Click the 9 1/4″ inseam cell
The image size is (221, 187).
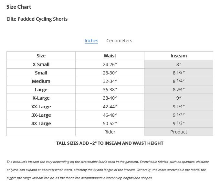click(x=179, y=107)
